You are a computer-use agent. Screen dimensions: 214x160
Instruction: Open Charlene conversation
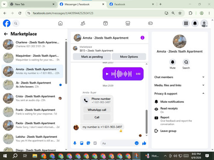33,44
